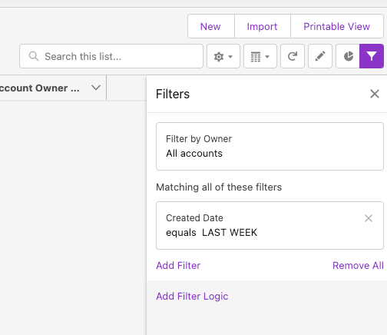Screen dimensions: 387x335
Task: Click the Add Filter link
Action: click(x=178, y=266)
